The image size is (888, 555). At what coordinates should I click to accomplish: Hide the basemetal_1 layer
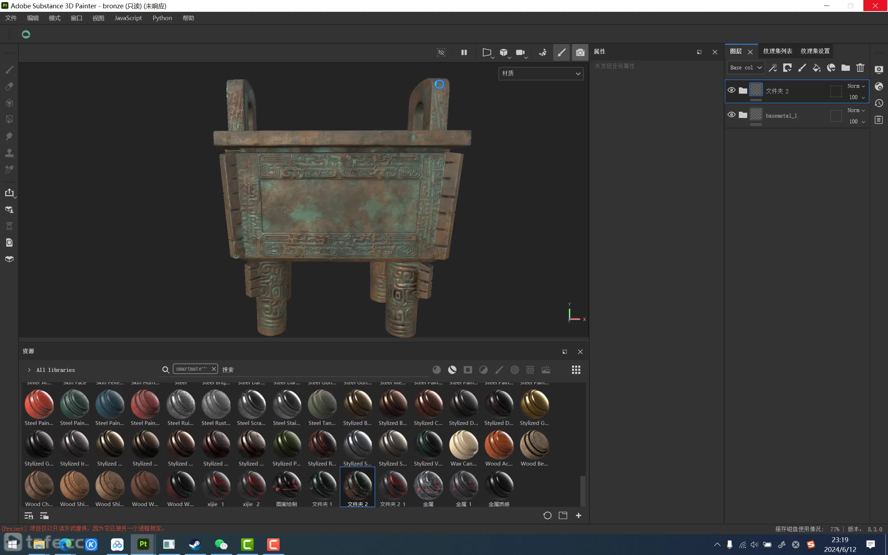click(731, 115)
